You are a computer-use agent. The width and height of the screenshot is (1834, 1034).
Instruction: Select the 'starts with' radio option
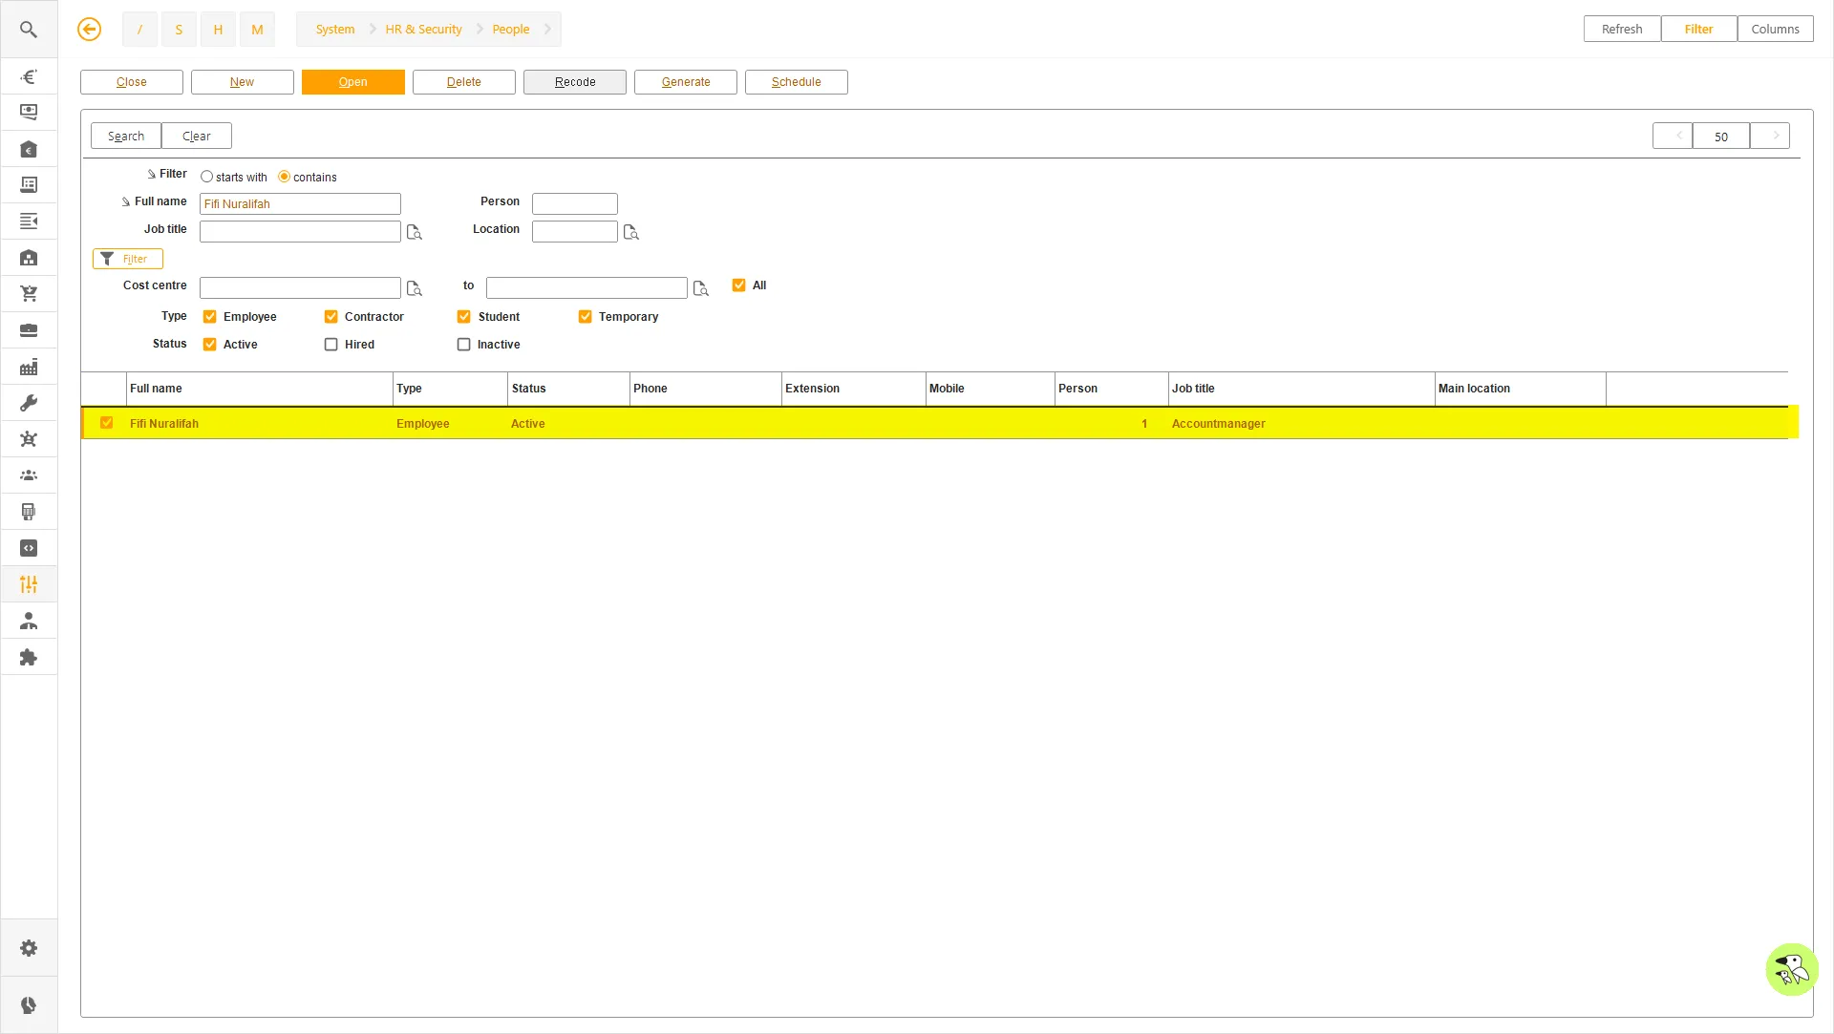[x=207, y=177]
